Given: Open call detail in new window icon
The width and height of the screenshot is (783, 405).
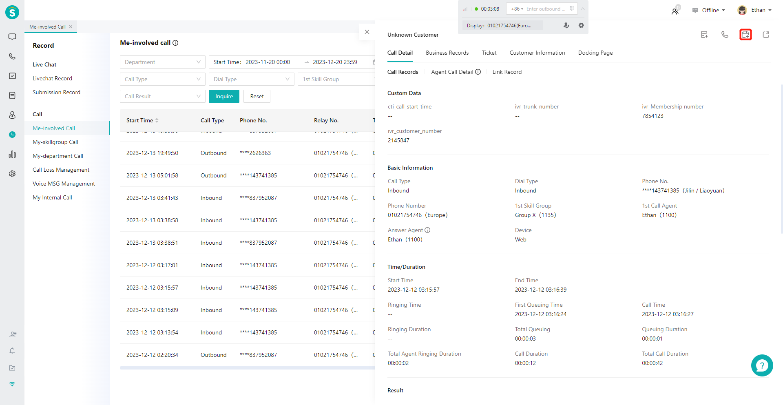Looking at the screenshot, I should tap(766, 35).
